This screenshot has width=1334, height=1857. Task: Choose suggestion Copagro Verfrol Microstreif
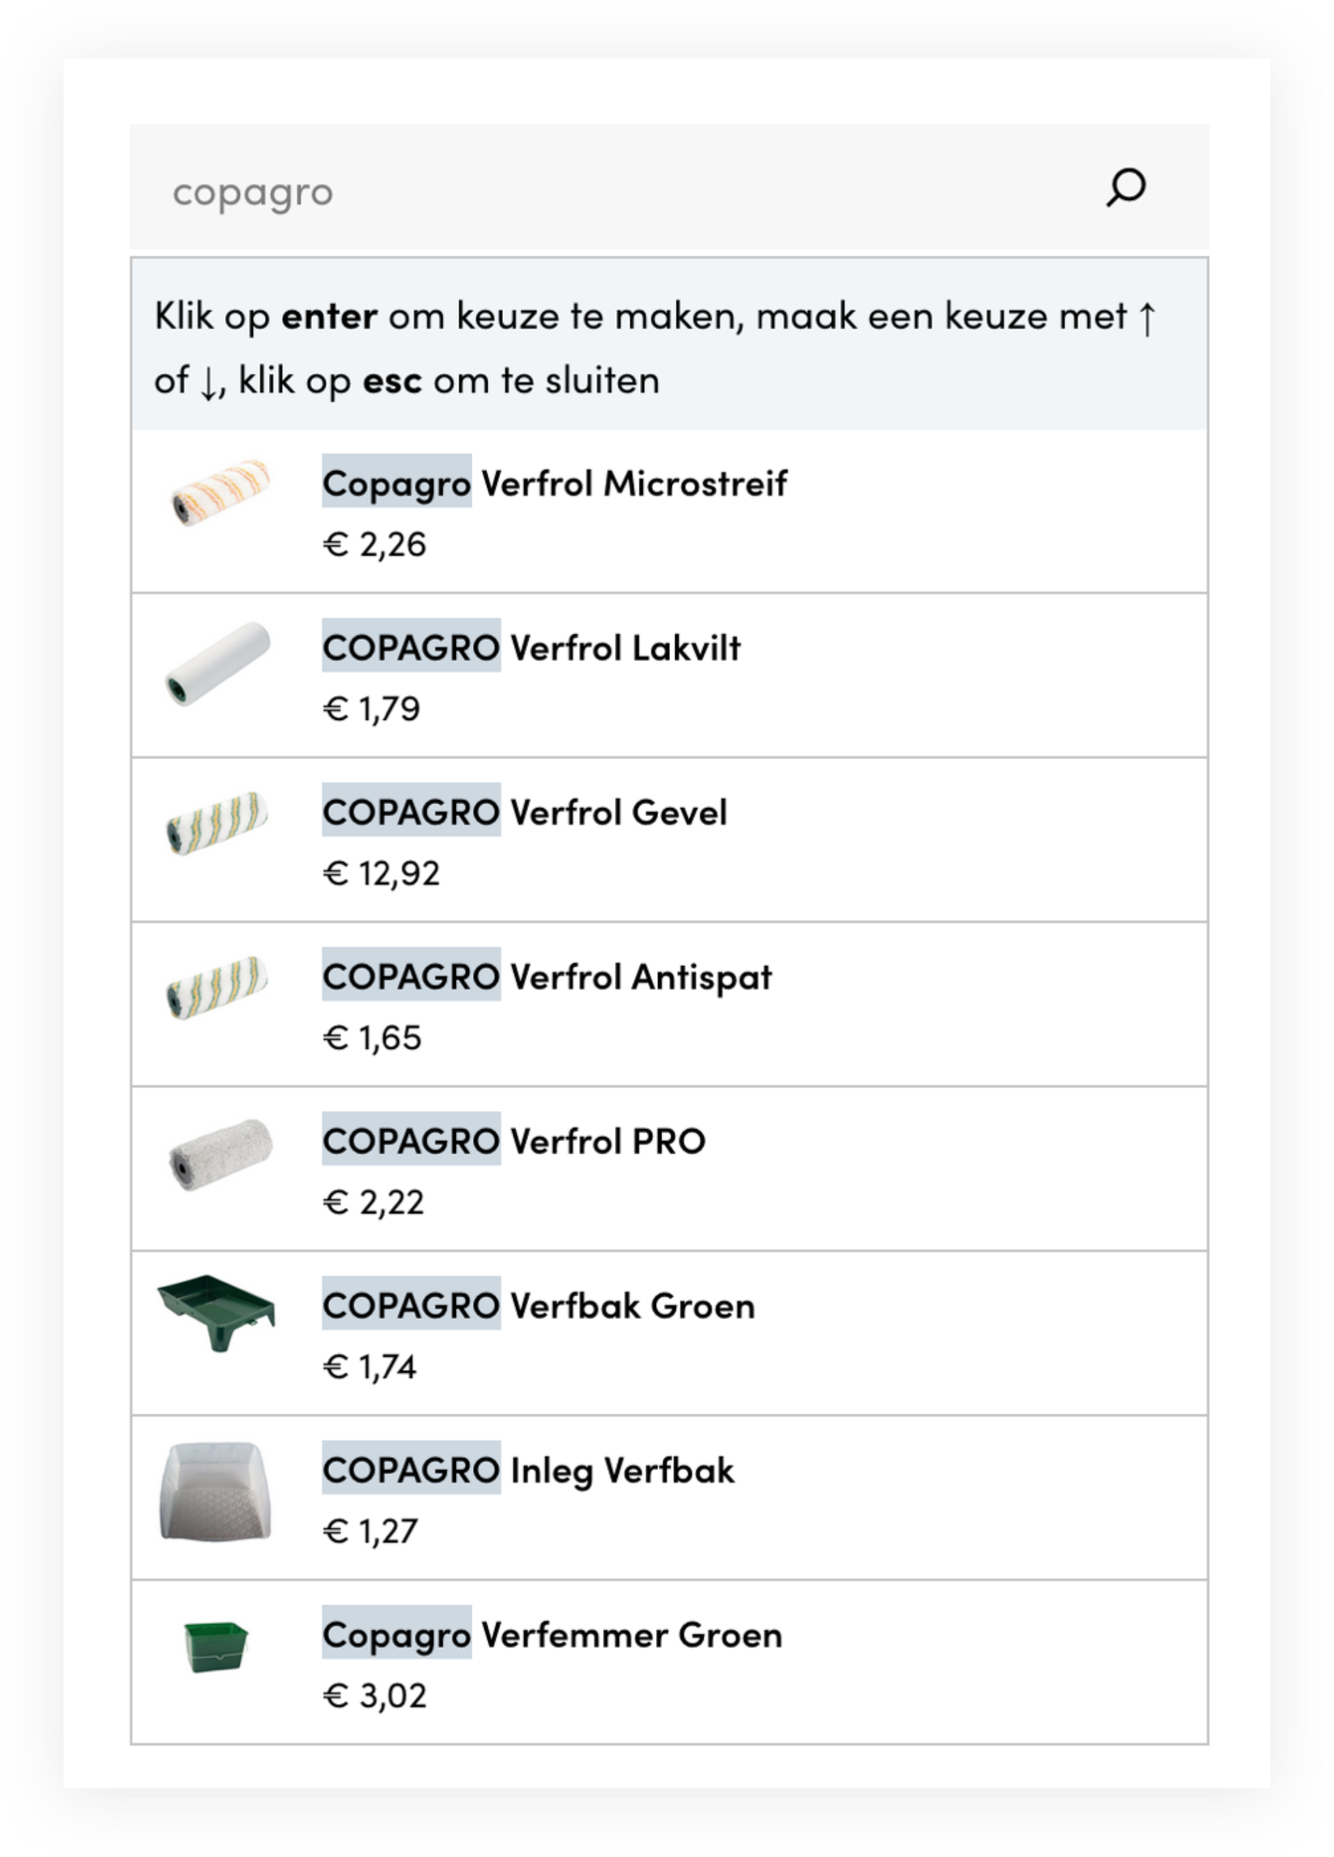[x=554, y=483]
